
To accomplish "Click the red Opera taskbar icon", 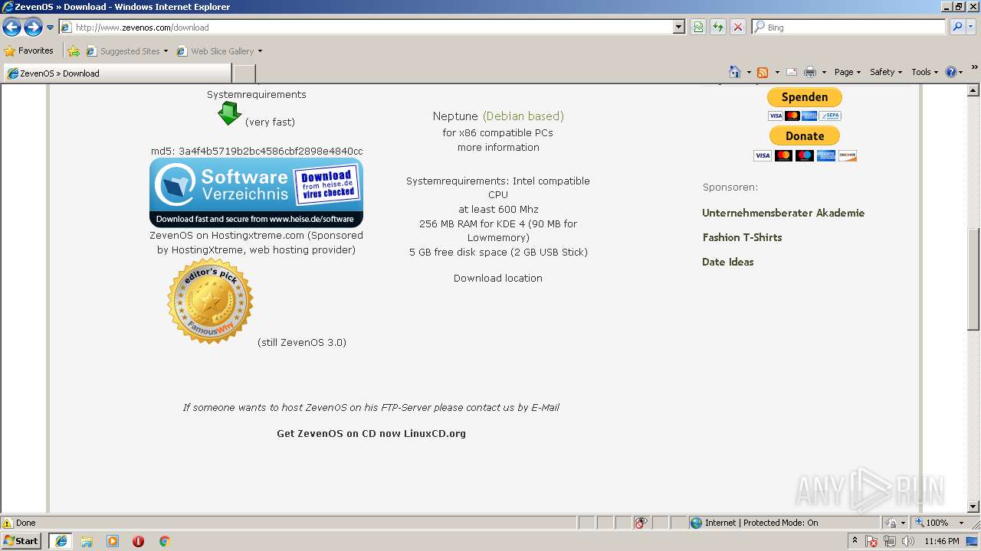I will click(138, 541).
